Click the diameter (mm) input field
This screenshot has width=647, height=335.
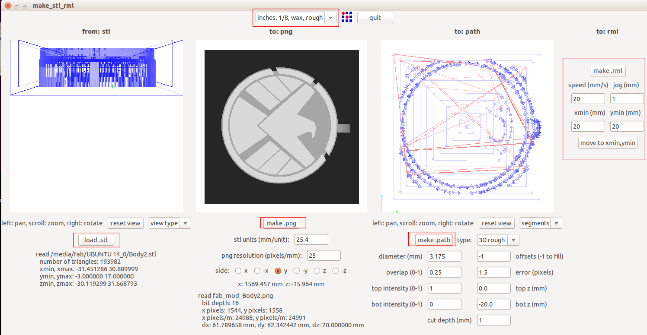[x=445, y=256]
